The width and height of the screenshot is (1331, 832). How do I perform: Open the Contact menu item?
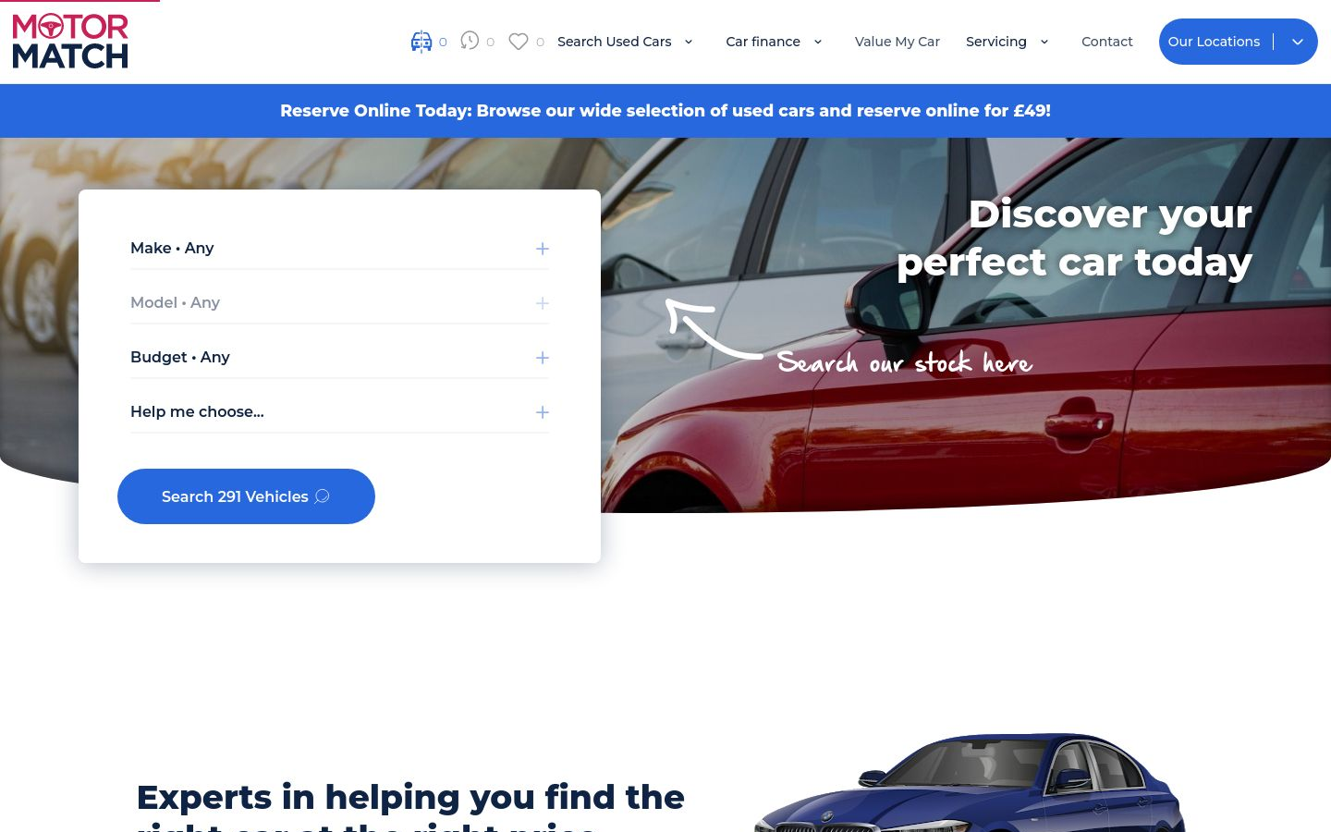tap(1107, 42)
